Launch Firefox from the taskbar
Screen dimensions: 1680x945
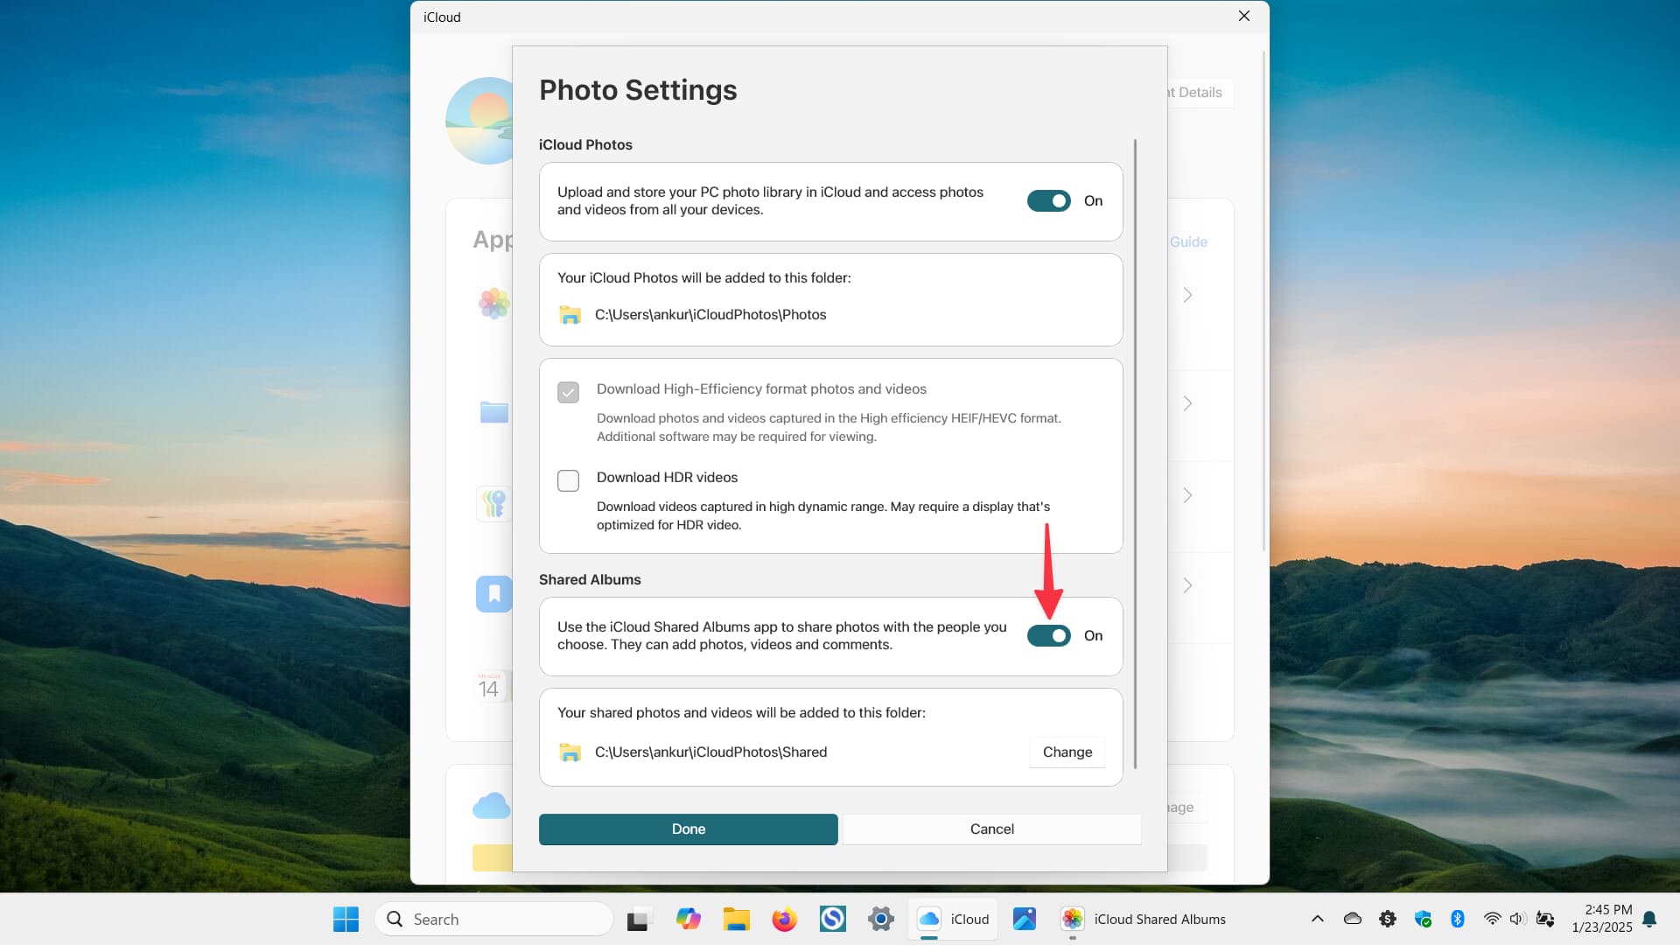point(784,919)
